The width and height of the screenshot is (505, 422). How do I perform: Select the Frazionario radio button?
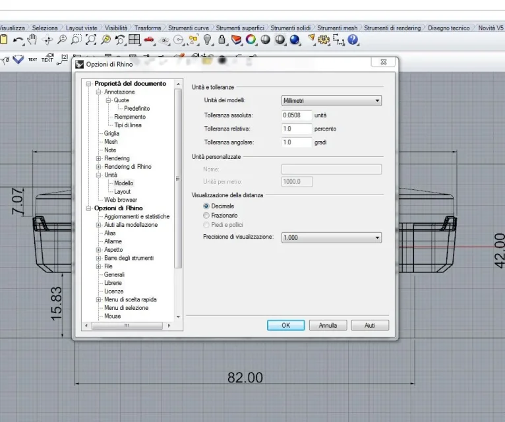point(206,216)
